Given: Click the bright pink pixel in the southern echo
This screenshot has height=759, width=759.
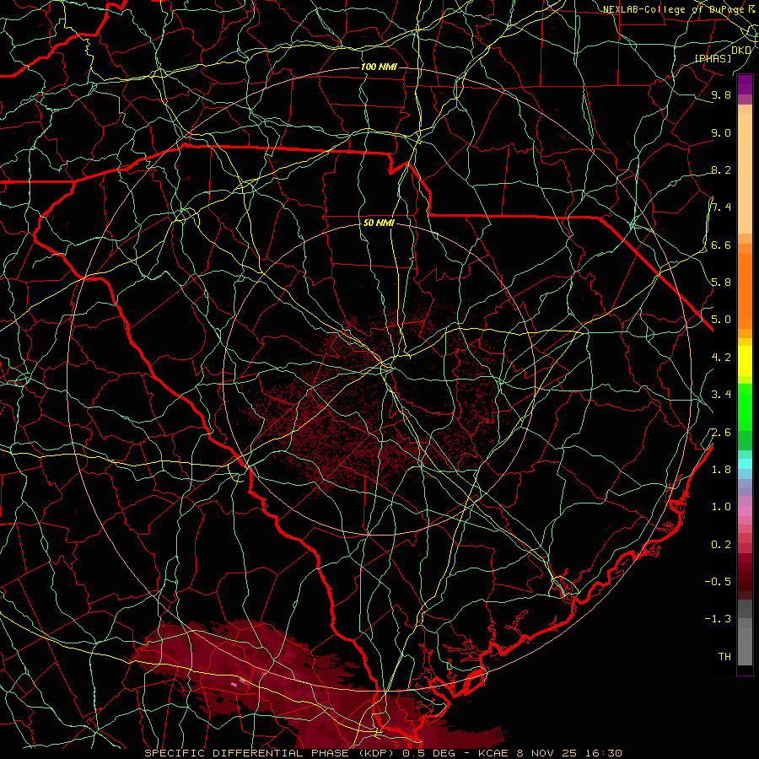Looking at the screenshot, I should pyautogui.click(x=234, y=685).
